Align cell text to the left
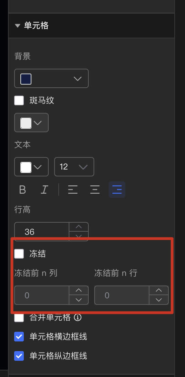 pos(72,190)
